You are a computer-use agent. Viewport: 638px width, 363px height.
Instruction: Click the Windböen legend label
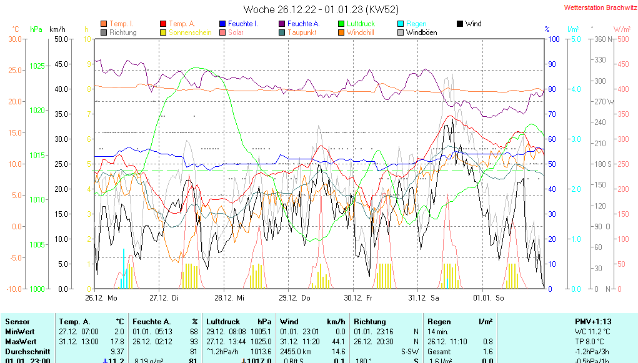421,32
